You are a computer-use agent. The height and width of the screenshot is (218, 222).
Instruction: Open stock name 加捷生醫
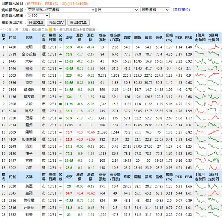pyautogui.click(x=29, y=140)
